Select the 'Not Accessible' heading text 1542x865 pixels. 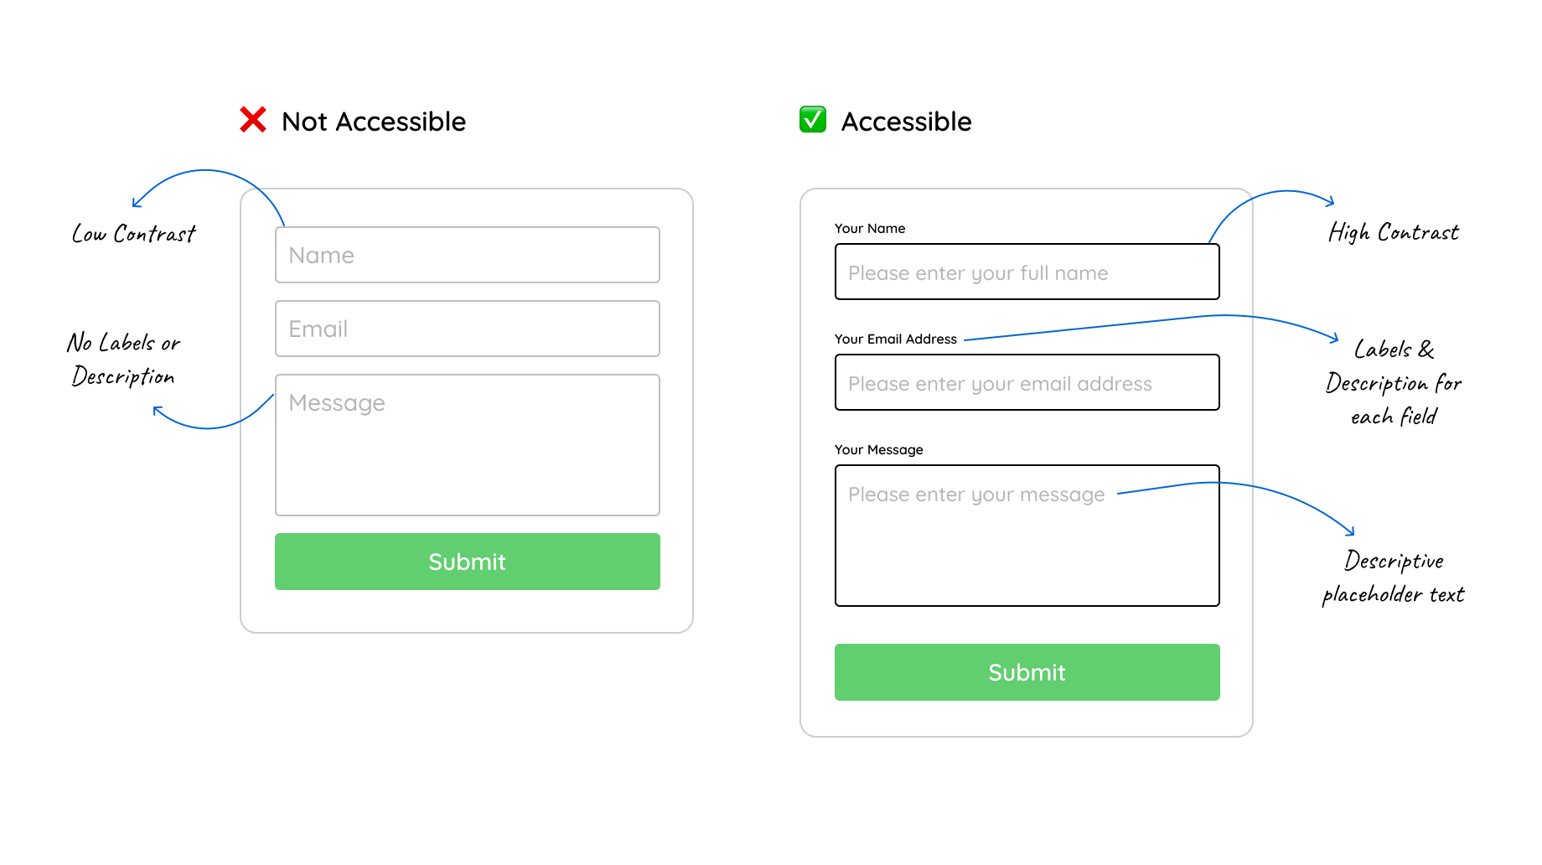(374, 122)
